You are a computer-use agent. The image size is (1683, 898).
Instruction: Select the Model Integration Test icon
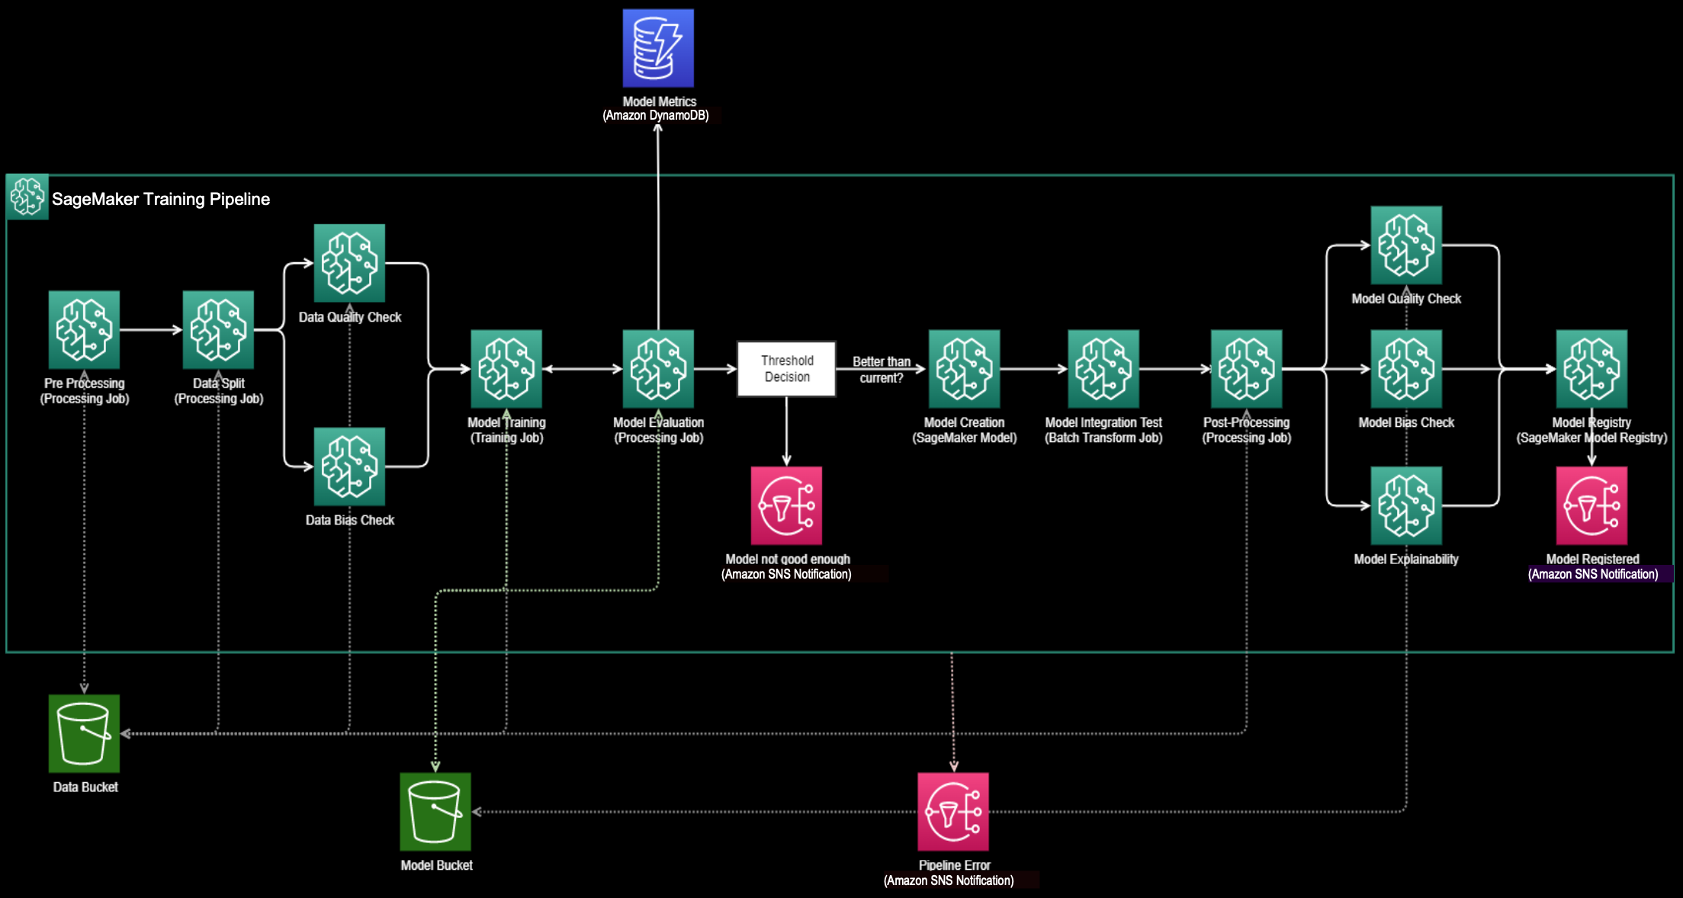(x=1103, y=368)
